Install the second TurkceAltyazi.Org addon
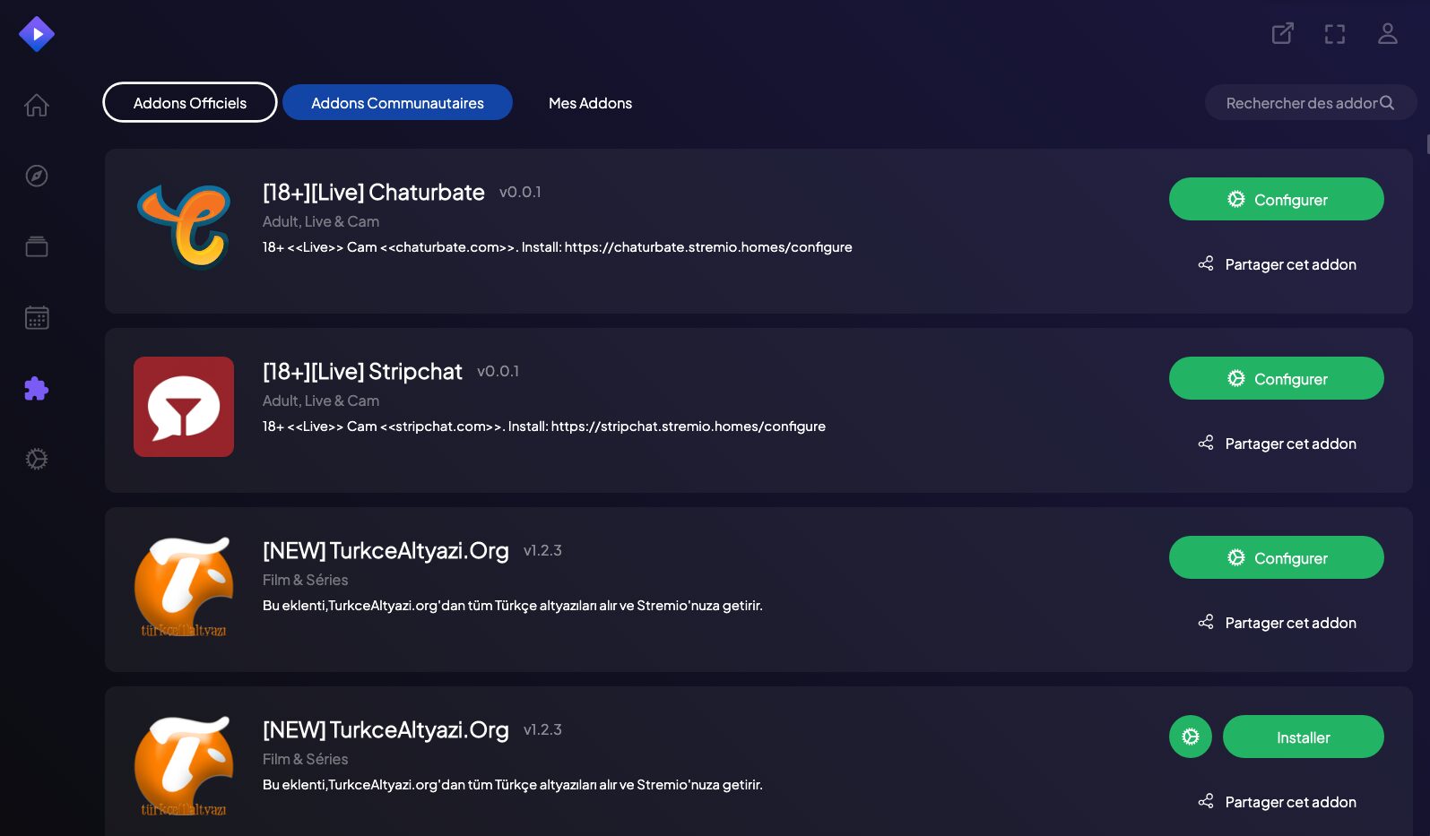1430x836 pixels. (x=1304, y=737)
